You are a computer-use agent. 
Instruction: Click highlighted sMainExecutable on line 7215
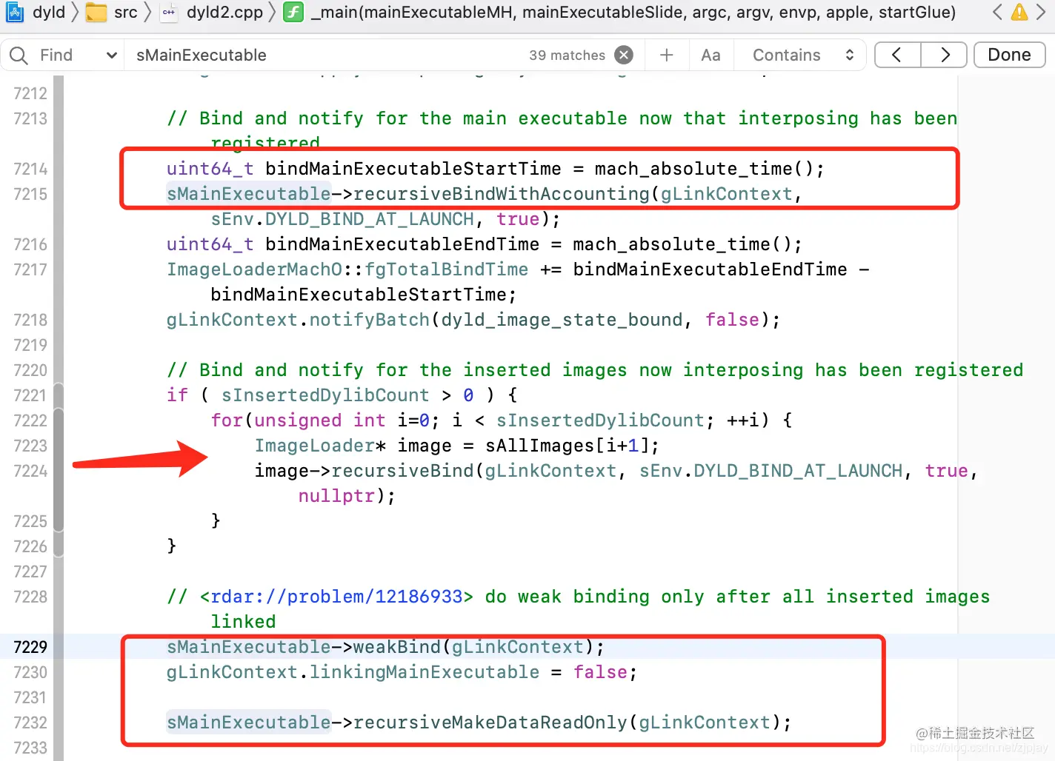249,194
